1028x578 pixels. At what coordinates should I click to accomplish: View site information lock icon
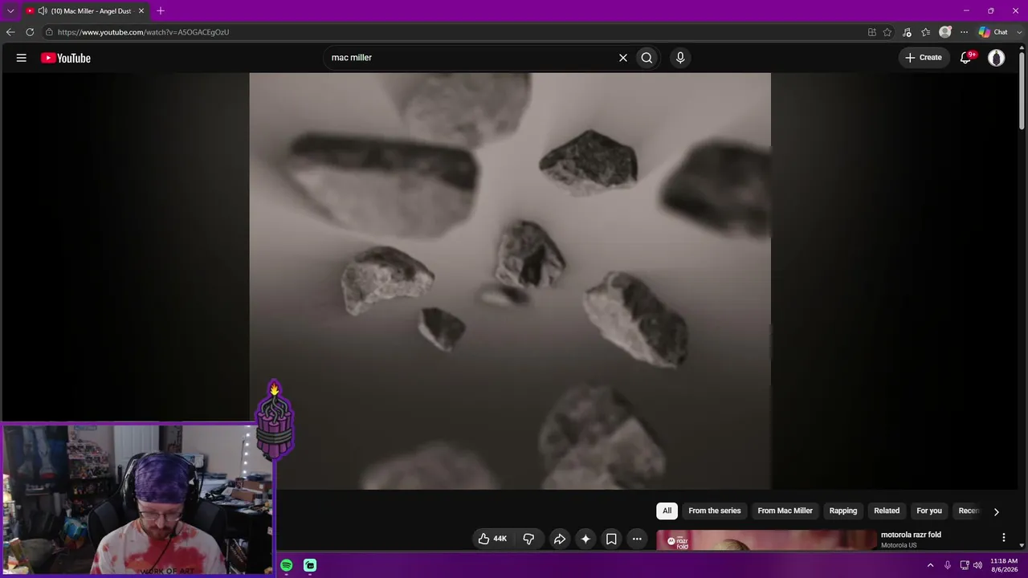pyautogui.click(x=49, y=32)
